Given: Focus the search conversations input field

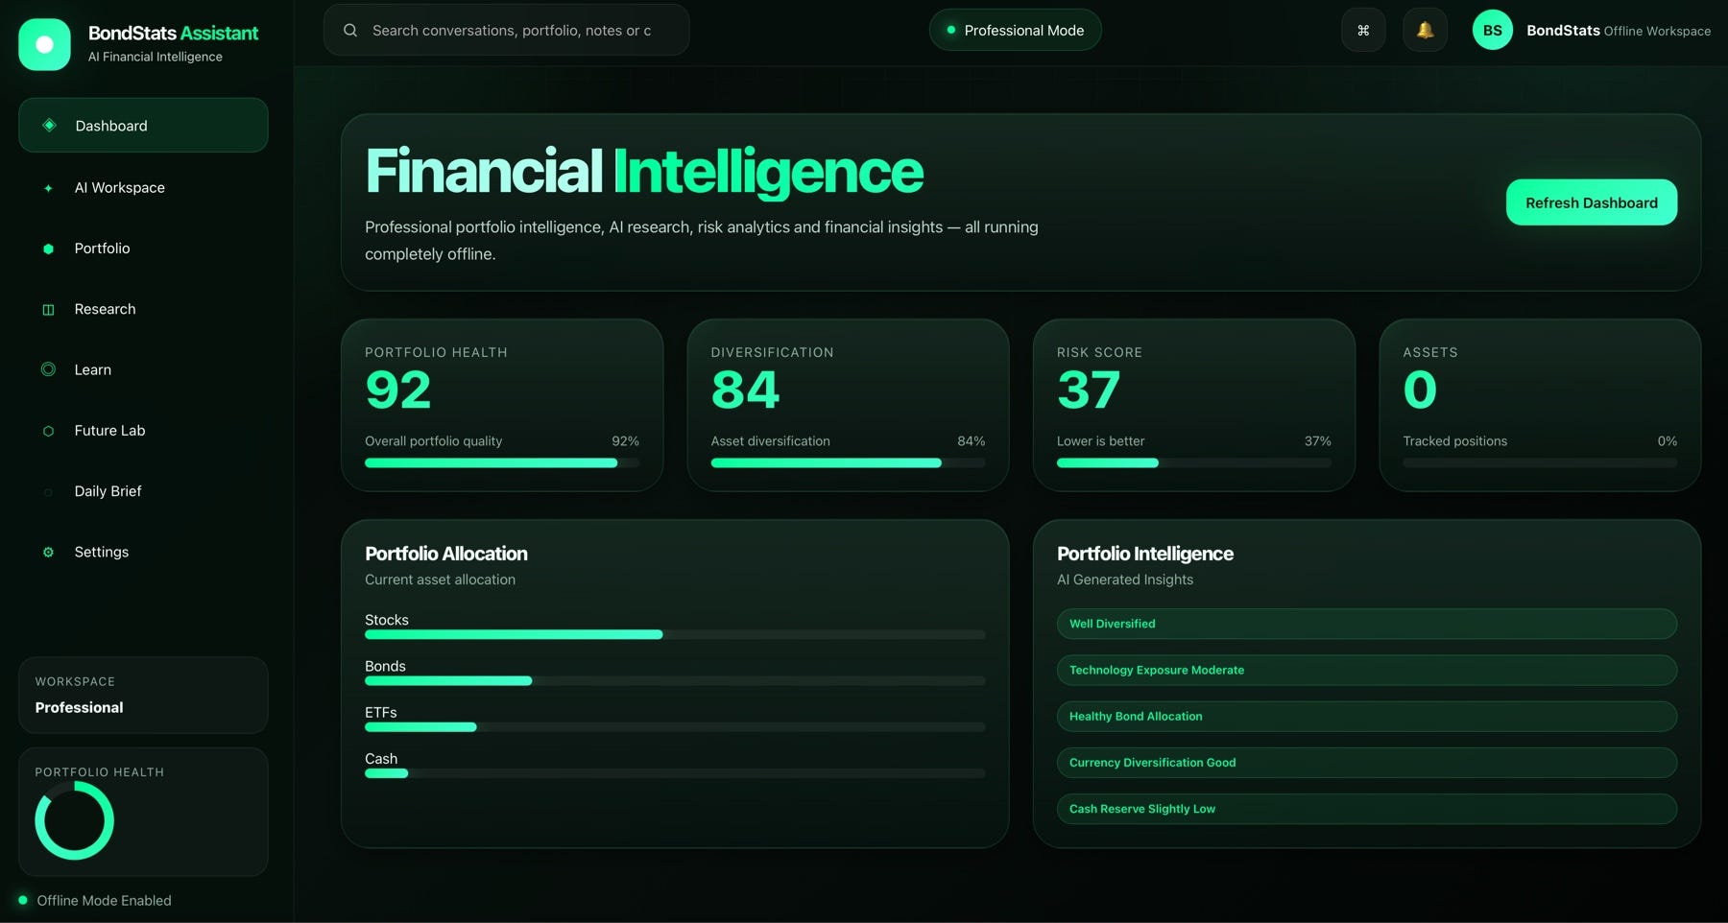Looking at the screenshot, I should tap(506, 30).
